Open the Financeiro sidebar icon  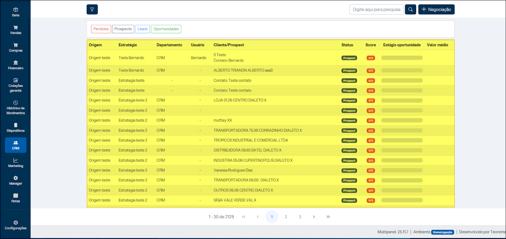coord(15,65)
